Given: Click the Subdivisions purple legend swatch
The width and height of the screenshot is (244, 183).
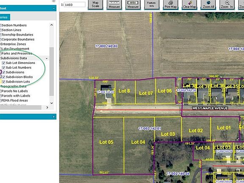Looking at the screenshot, I should pyautogui.click(x=0, y=72).
